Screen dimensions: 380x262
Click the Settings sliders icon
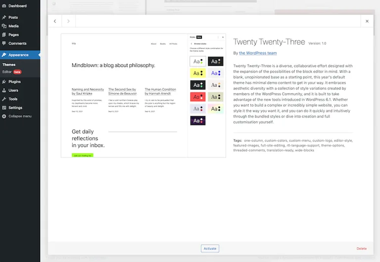pos(4,108)
